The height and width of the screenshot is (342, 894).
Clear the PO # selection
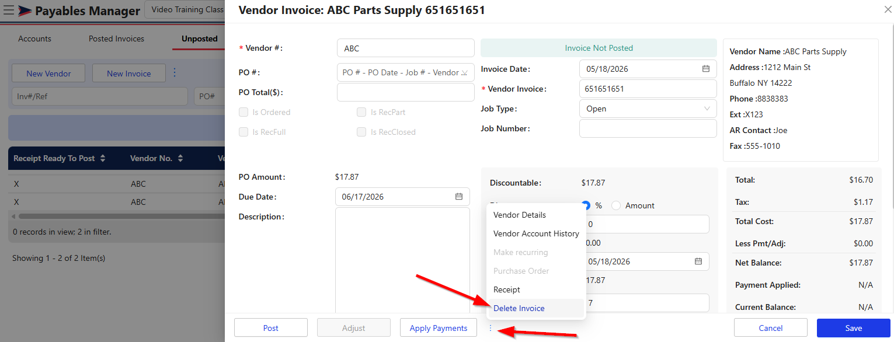465,73
